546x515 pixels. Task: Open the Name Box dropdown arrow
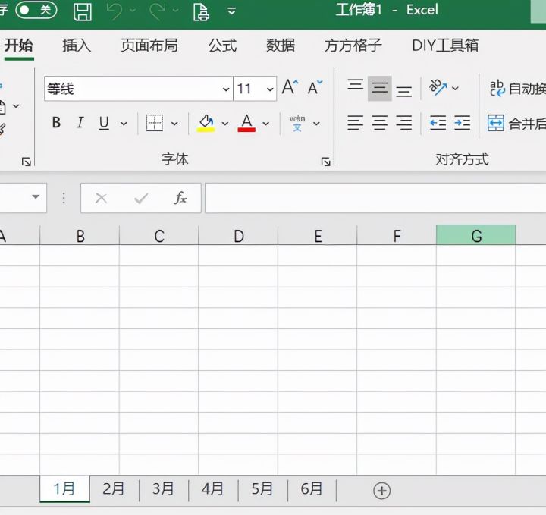(36, 197)
